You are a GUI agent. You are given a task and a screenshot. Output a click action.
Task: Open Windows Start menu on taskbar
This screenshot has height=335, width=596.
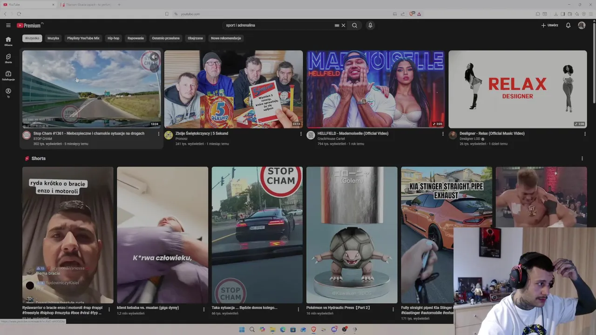[x=242, y=329]
